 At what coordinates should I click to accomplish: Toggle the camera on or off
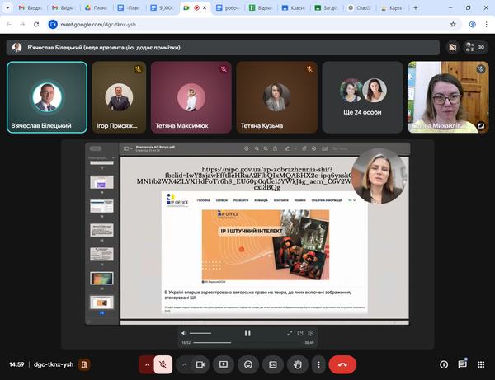pyautogui.click(x=201, y=364)
